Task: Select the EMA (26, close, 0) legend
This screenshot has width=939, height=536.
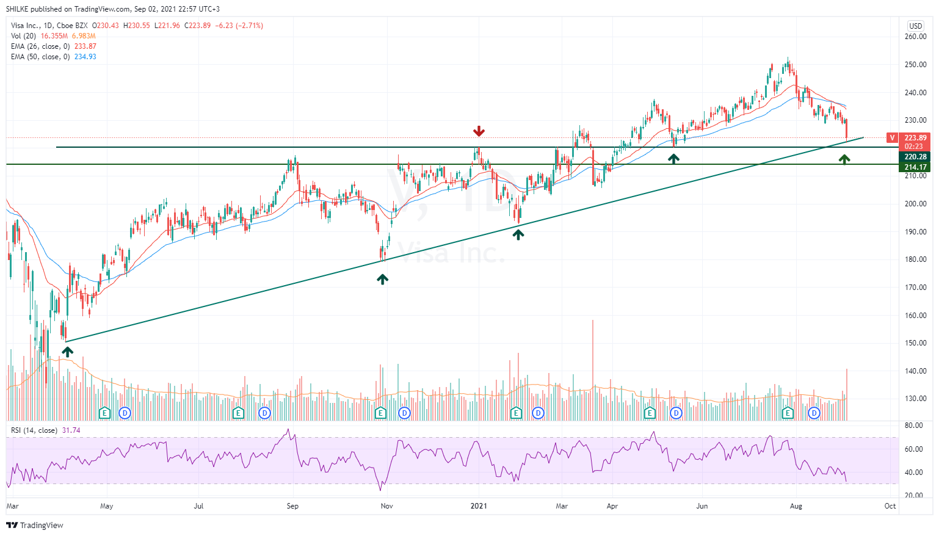Action: (40, 46)
